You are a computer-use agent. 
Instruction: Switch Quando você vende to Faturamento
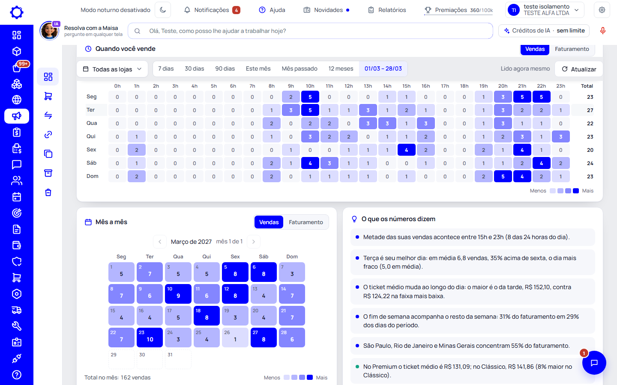(x=572, y=49)
